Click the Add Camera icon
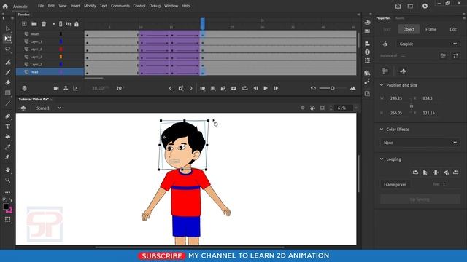 tap(56, 88)
